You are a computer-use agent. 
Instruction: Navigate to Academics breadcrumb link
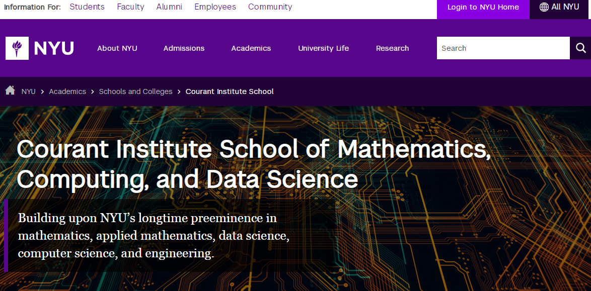[x=67, y=91]
